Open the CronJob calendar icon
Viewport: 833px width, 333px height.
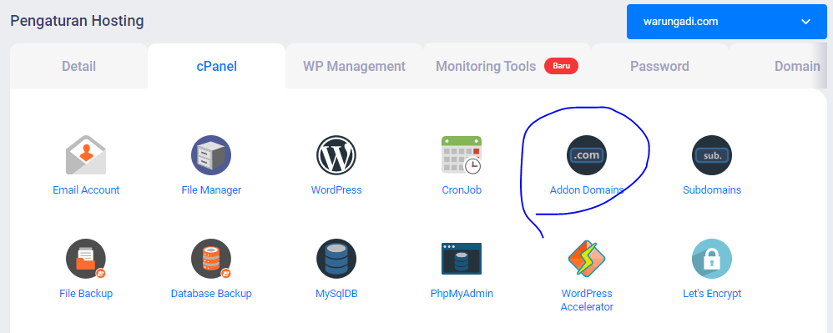462,154
